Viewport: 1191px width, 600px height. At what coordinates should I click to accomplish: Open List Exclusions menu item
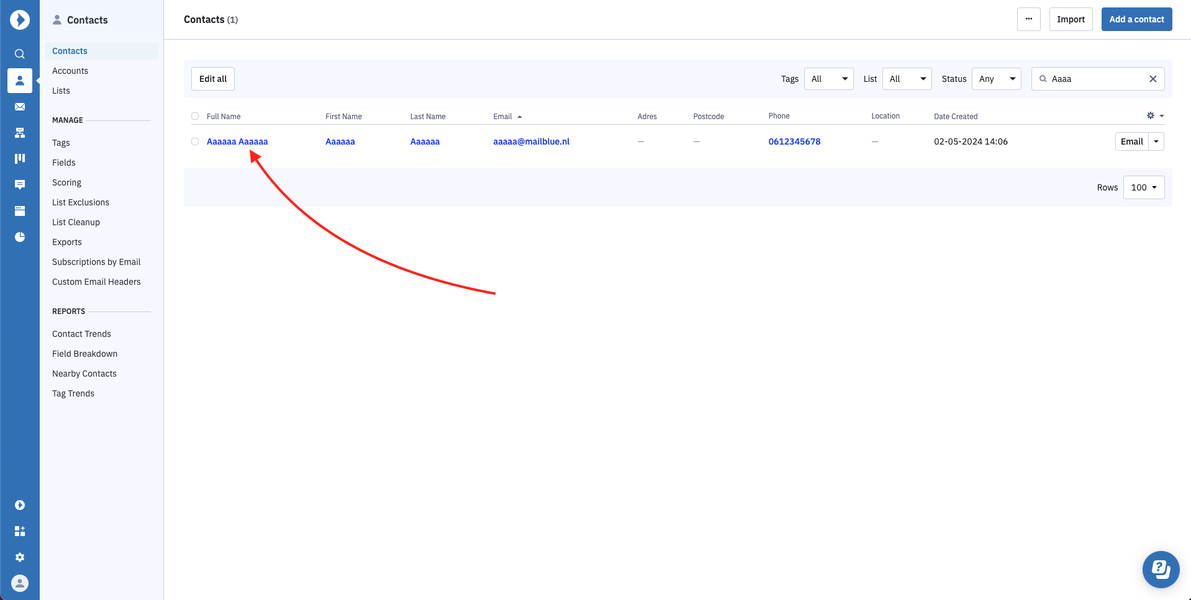[x=81, y=202]
